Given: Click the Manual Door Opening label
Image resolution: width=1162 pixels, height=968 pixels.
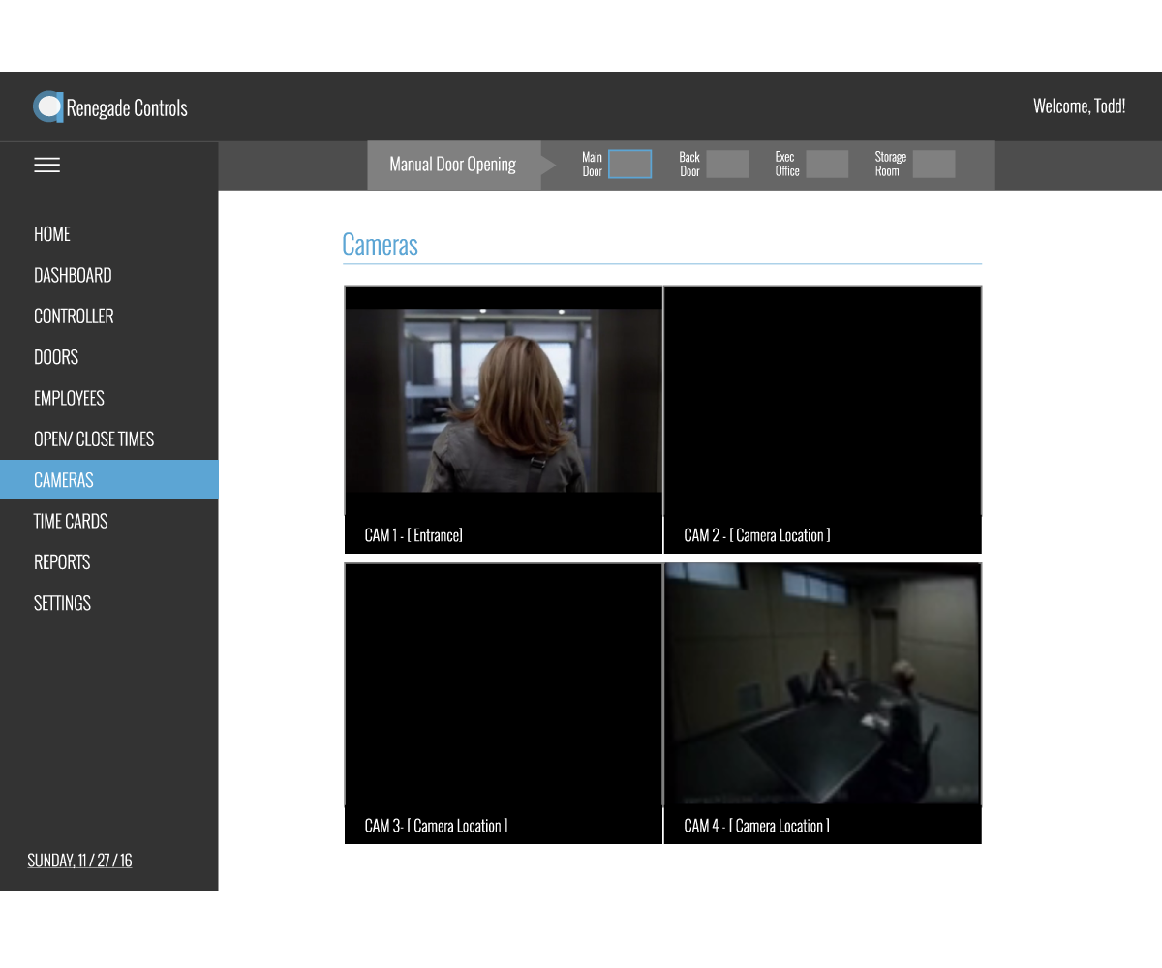Looking at the screenshot, I should click(x=452, y=165).
